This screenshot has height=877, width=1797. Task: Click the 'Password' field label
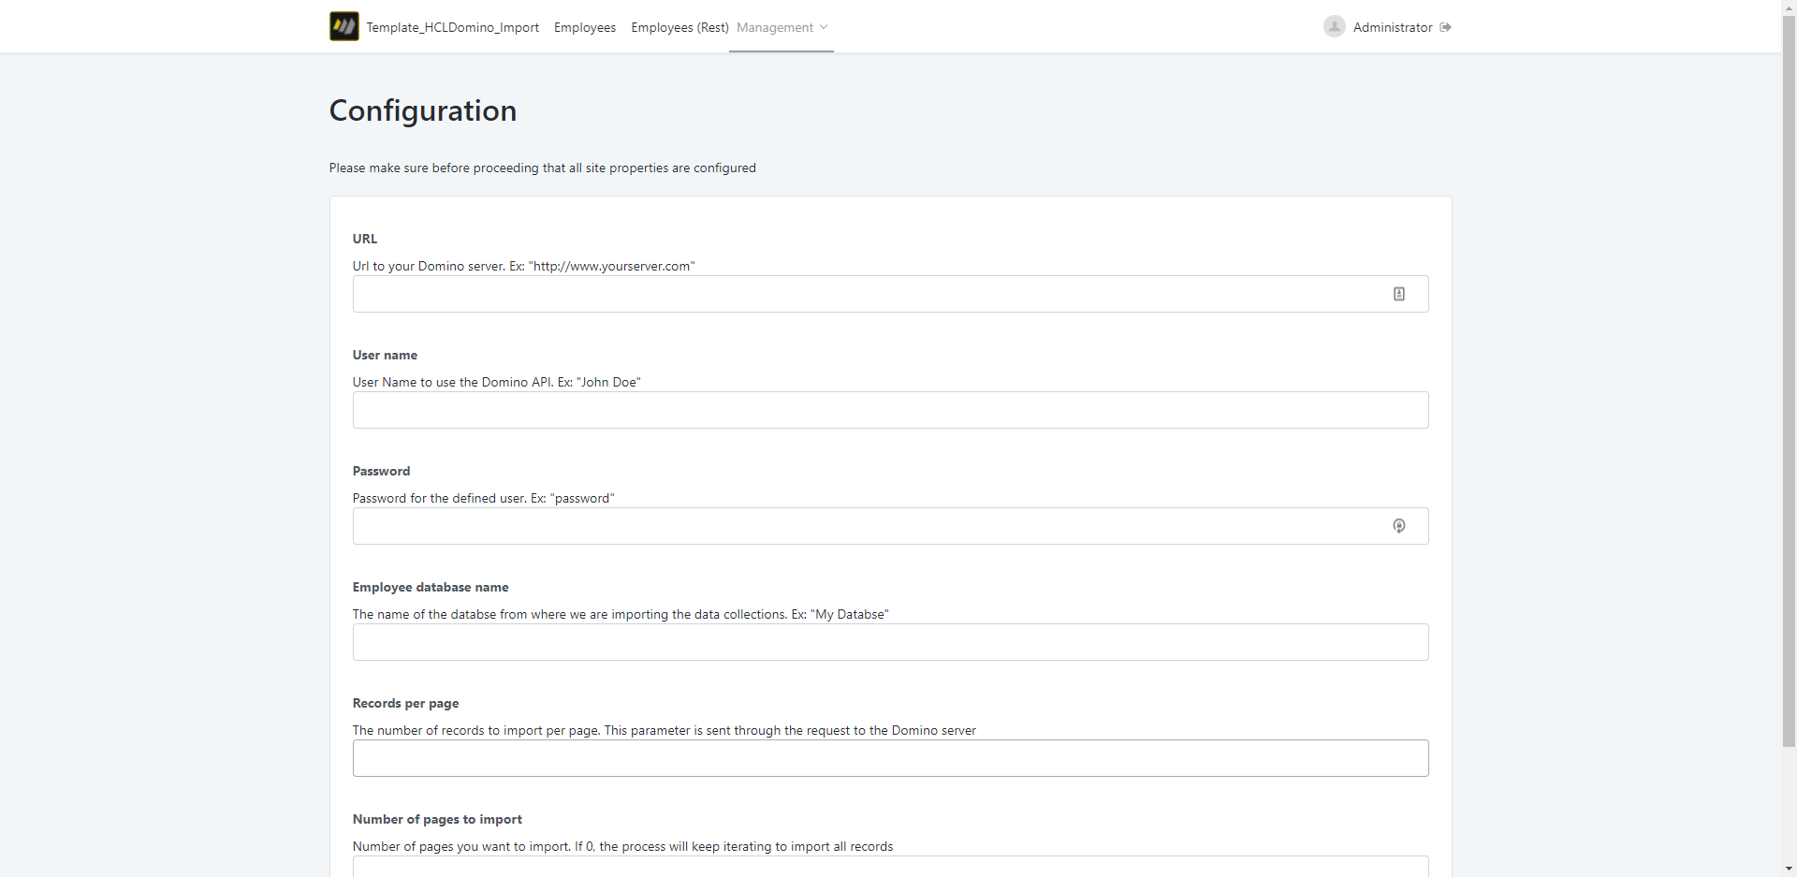coord(381,471)
